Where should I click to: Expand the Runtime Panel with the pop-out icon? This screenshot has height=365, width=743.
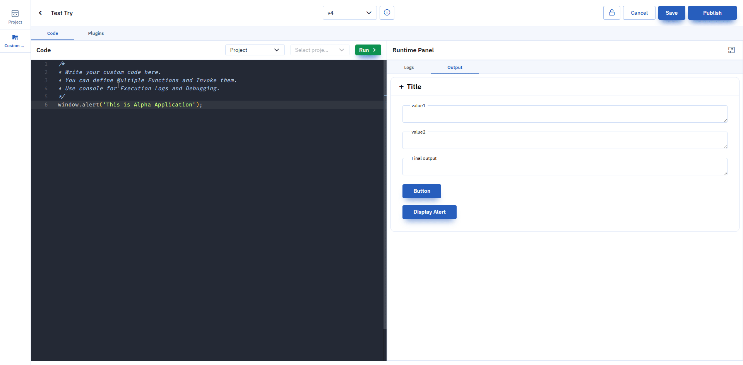click(x=731, y=50)
